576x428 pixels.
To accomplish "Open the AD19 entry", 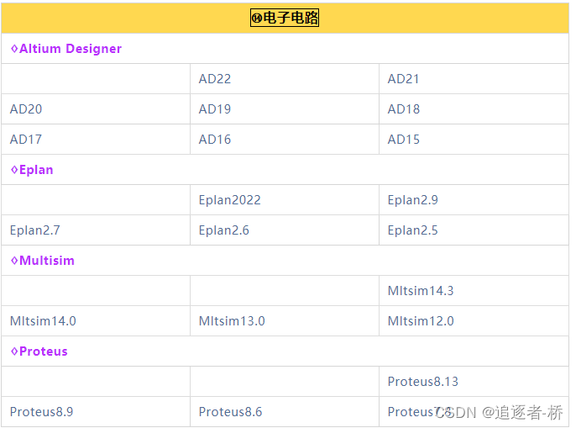I will (214, 109).
